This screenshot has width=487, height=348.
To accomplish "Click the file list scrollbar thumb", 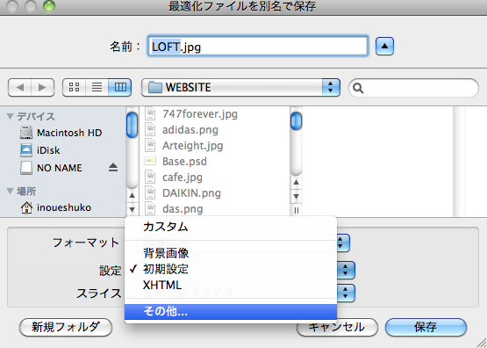I will pos(296,120).
